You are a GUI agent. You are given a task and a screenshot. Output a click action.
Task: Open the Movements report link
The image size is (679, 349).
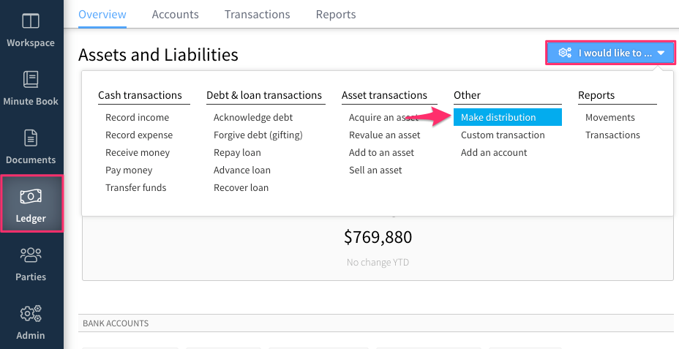[609, 117]
